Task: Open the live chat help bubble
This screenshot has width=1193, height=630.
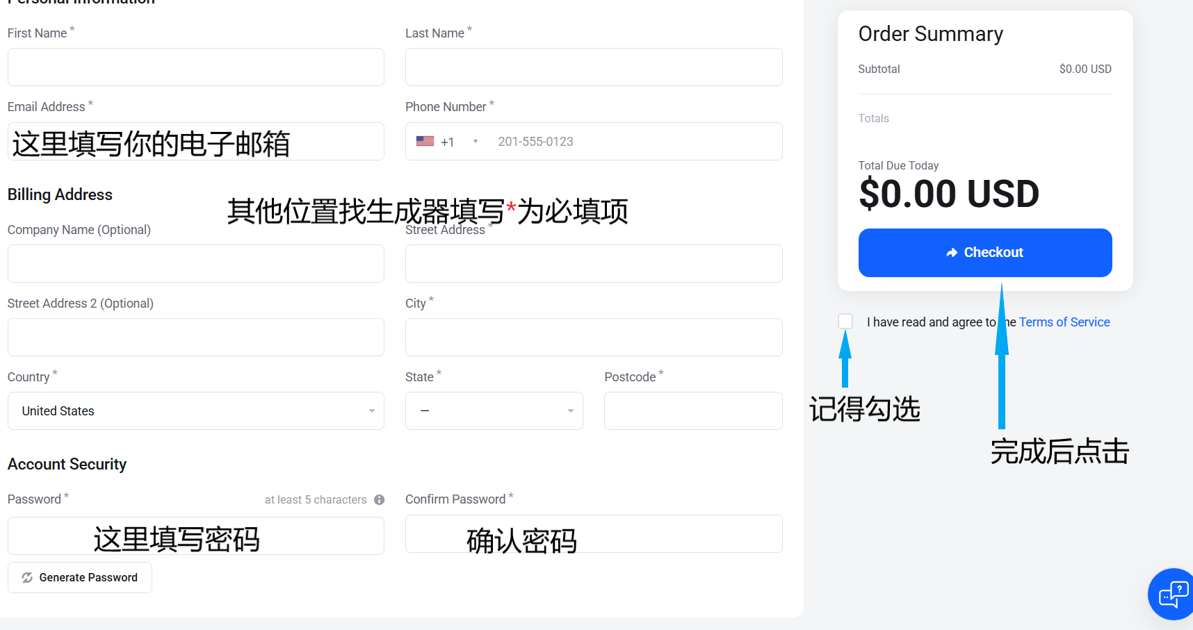Action: [x=1173, y=595]
